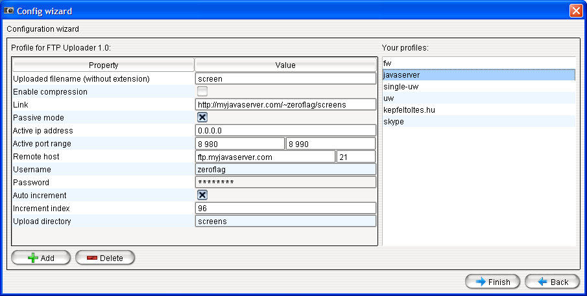This screenshot has height=296, width=587.
Task: Enable the compression checkbox
Action: pos(202,91)
